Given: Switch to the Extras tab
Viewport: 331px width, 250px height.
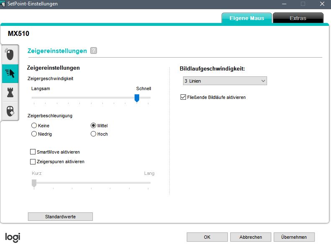Looking at the screenshot, I should point(298,18).
